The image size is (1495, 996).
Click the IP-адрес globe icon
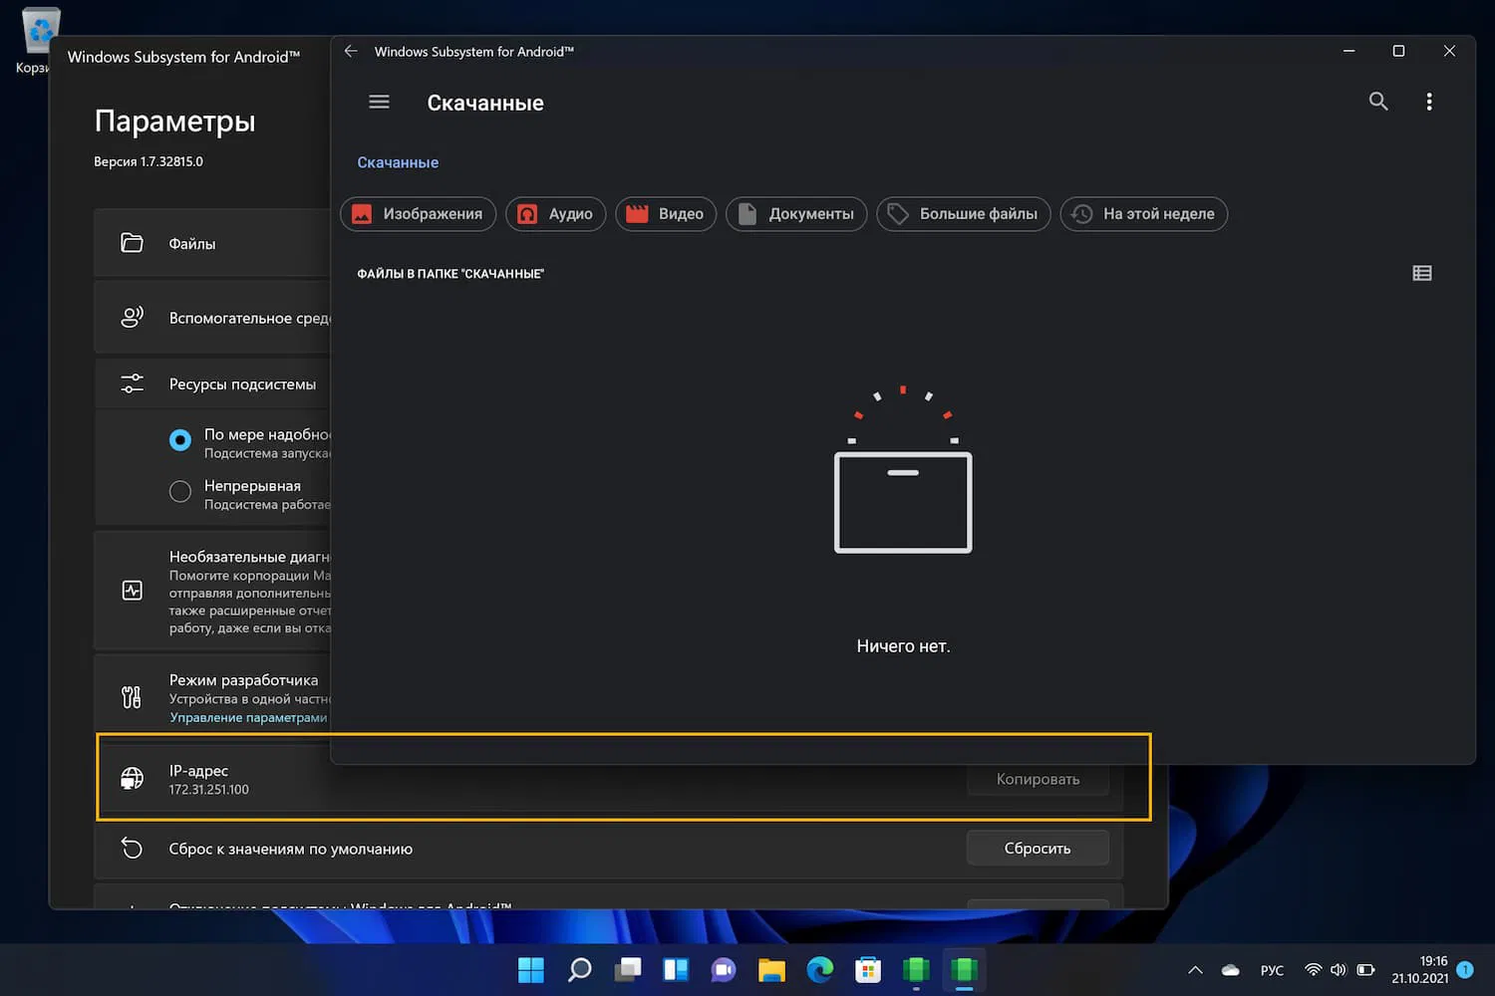pyautogui.click(x=132, y=778)
